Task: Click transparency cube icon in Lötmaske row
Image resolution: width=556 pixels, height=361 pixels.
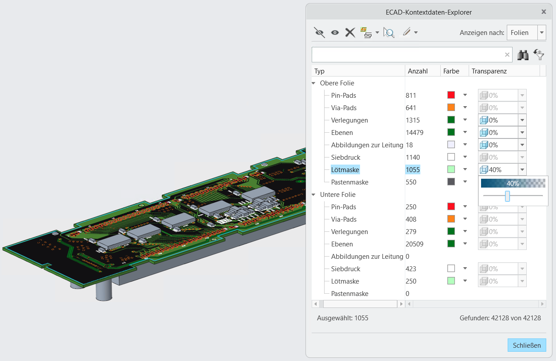Action: [484, 170]
